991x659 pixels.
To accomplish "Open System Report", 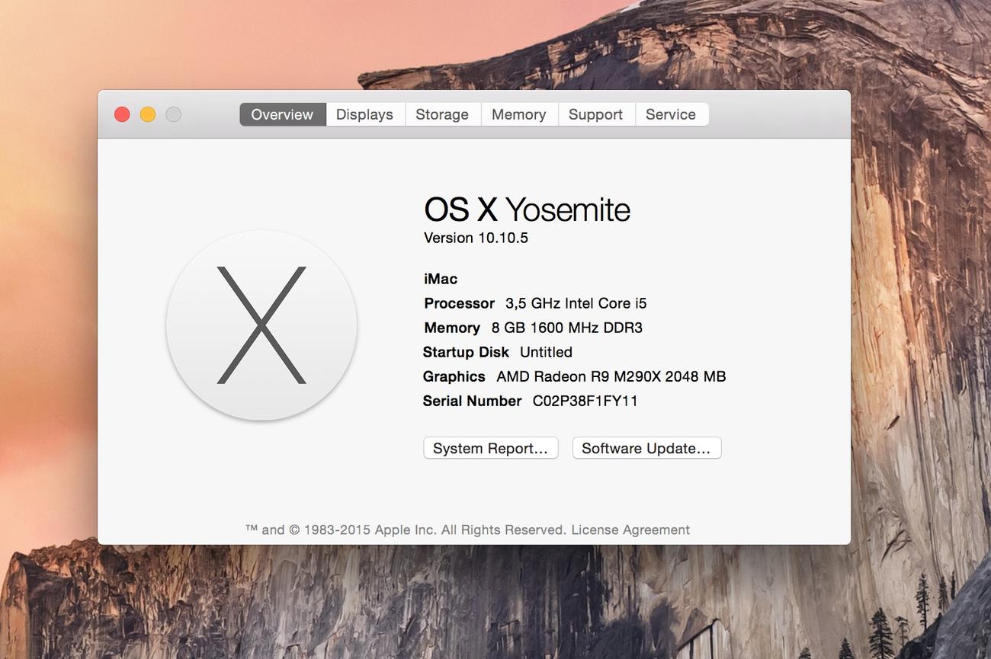I will (x=490, y=448).
